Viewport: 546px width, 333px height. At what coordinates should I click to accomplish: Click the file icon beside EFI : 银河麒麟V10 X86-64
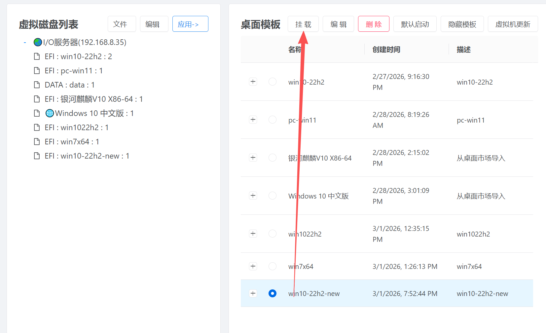pyautogui.click(x=37, y=99)
